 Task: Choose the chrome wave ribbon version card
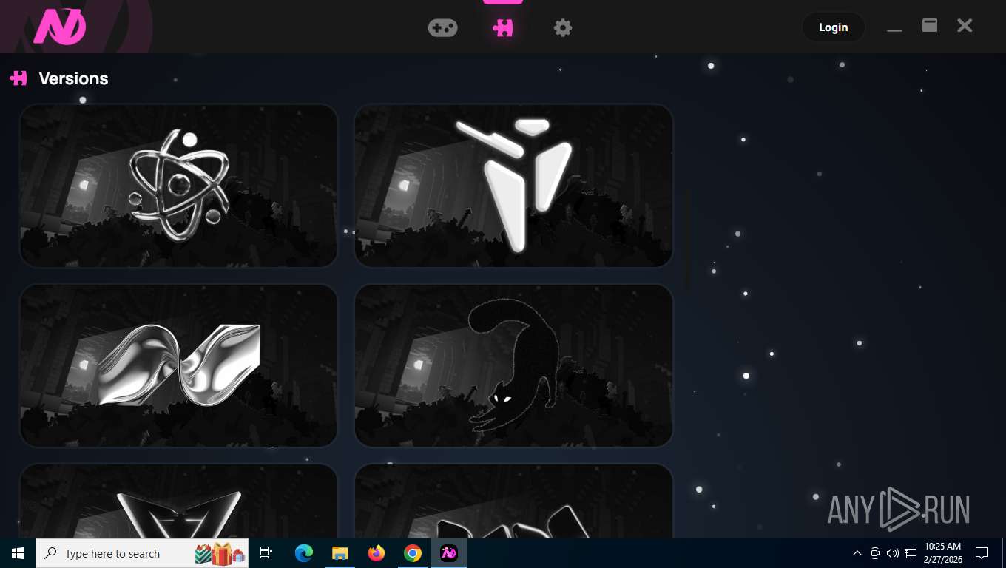(179, 365)
